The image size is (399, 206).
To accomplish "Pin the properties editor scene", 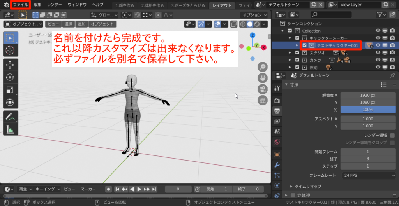I will [x=393, y=75].
